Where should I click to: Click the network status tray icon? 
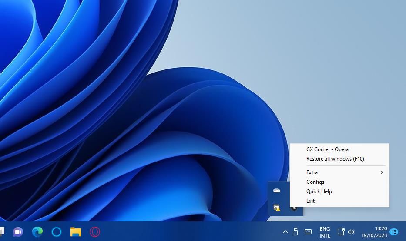pyautogui.click(x=341, y=232)
